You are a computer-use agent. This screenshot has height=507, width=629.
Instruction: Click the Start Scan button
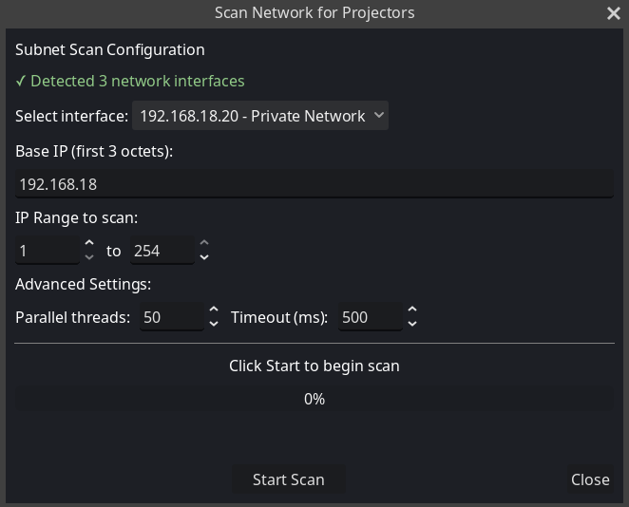[288, 479]
